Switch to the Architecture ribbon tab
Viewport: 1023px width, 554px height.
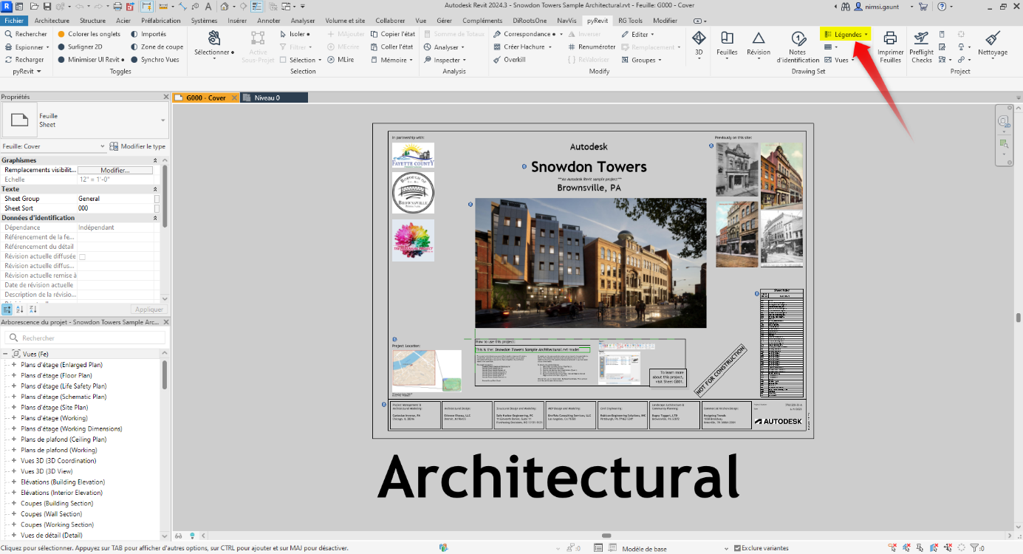pos(52,21)
